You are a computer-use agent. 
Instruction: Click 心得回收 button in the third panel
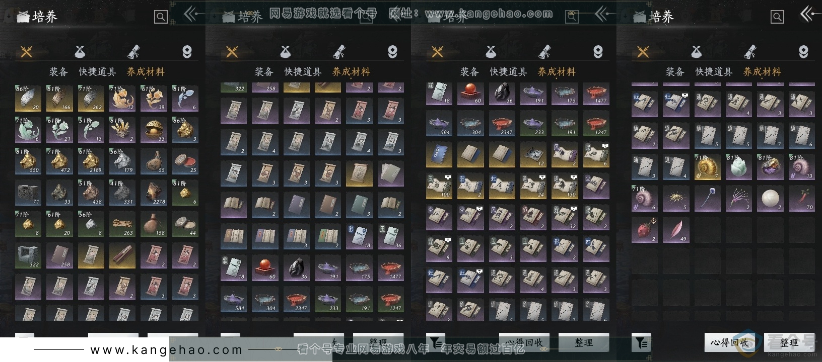click(524, 342)
